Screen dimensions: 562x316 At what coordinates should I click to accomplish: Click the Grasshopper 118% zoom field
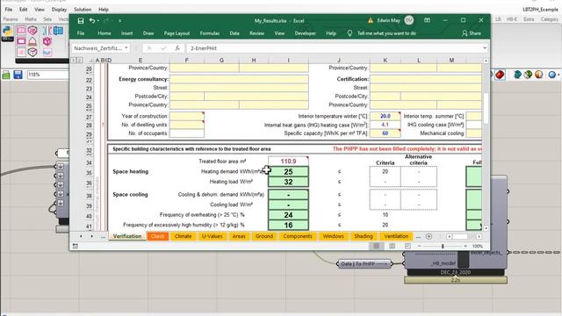47,75
